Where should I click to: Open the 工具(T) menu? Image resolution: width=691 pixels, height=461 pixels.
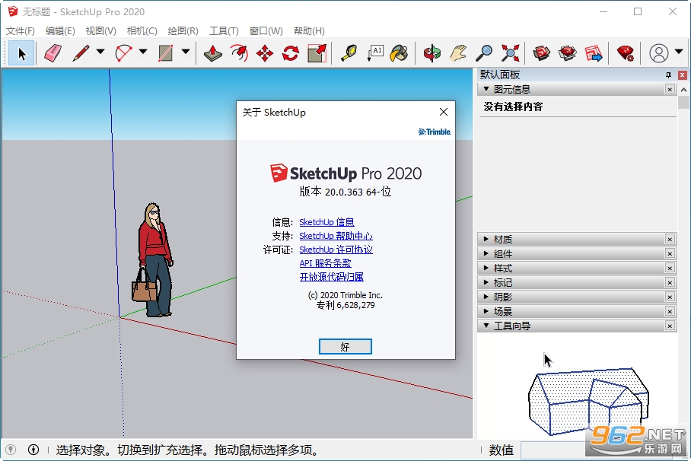(x=224, y=31)
